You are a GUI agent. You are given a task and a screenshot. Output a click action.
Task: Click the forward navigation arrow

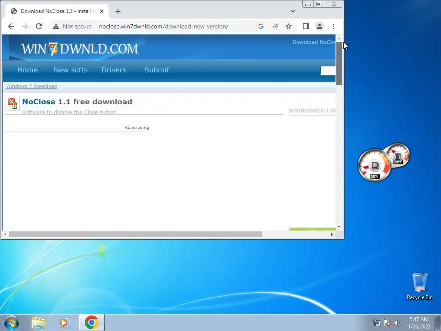click(25, 26)
